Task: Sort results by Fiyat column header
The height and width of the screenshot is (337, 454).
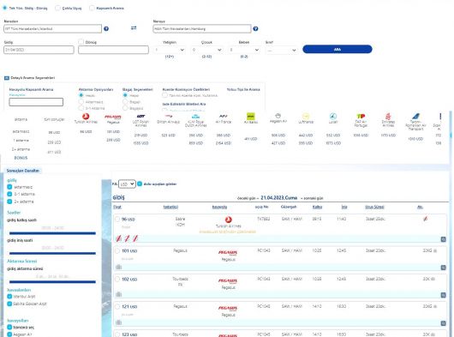Action: click(x=117, y=207)
